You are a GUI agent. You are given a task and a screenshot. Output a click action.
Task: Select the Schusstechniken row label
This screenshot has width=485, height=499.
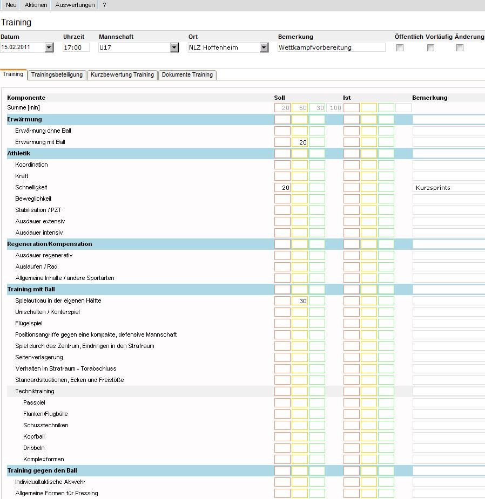[45, 425]
